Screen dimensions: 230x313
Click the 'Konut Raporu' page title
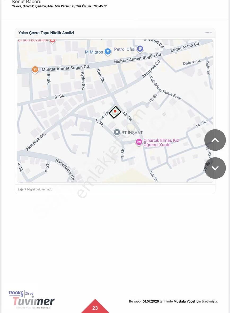pos(27,2)
